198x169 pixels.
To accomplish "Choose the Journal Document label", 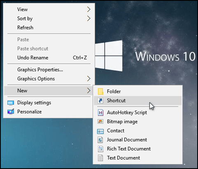I will coord(127,140).
